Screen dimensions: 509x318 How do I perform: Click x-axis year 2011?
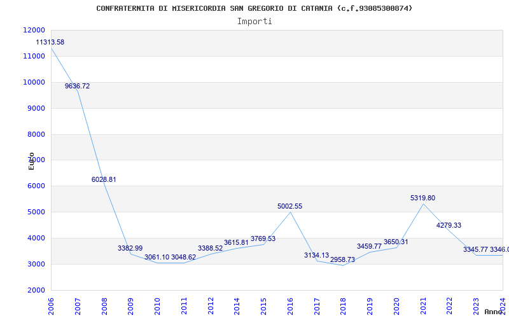click(184, 307)
